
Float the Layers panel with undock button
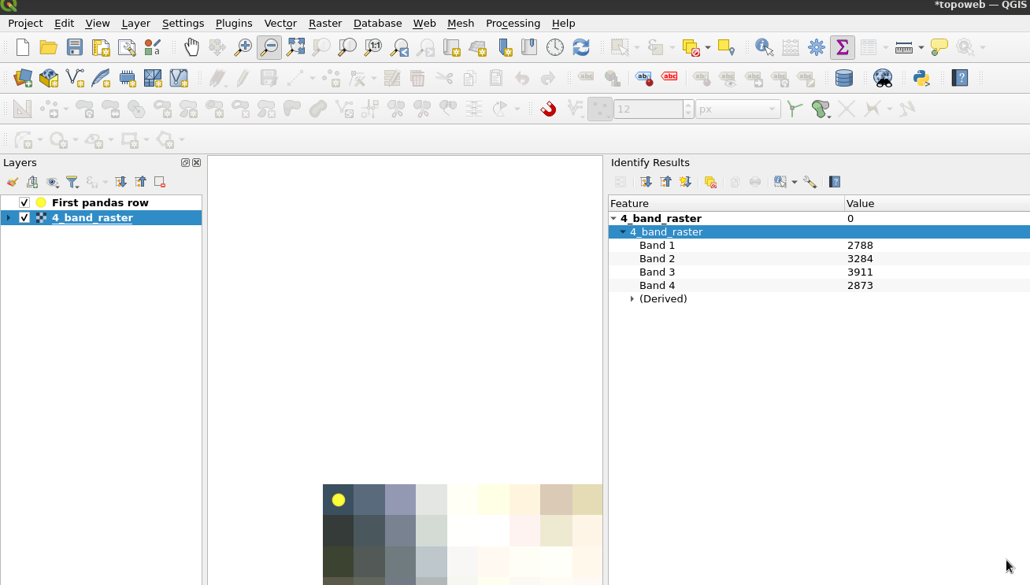[185, 163]
